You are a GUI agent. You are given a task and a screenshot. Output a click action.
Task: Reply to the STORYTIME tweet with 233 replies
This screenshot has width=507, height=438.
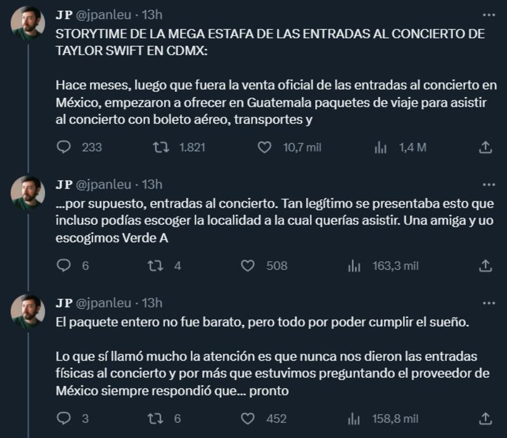(x=64, y=147)
